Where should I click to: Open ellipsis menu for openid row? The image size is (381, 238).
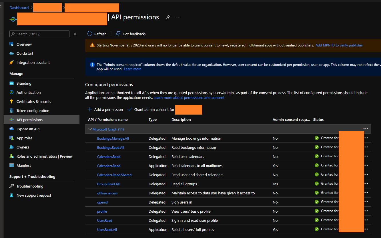click(366, 202)
